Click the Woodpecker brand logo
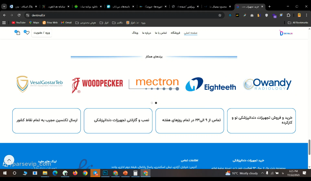311x181 pixels. pyautogui.click(x=97, y=85)
